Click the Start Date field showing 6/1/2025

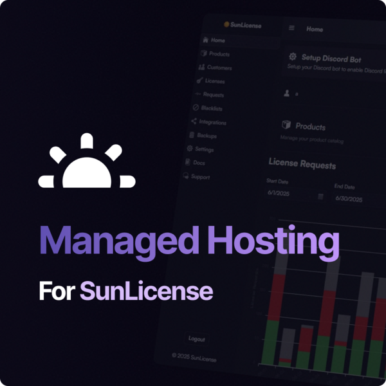click(295, 194)
